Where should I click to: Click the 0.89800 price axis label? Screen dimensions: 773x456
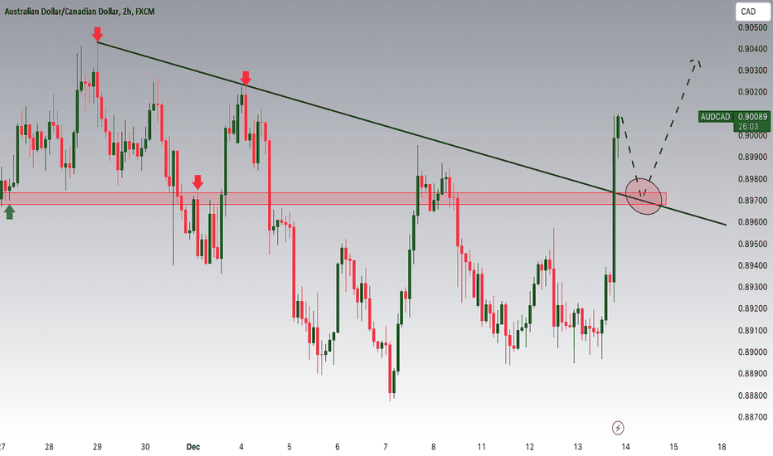[752, 179]
